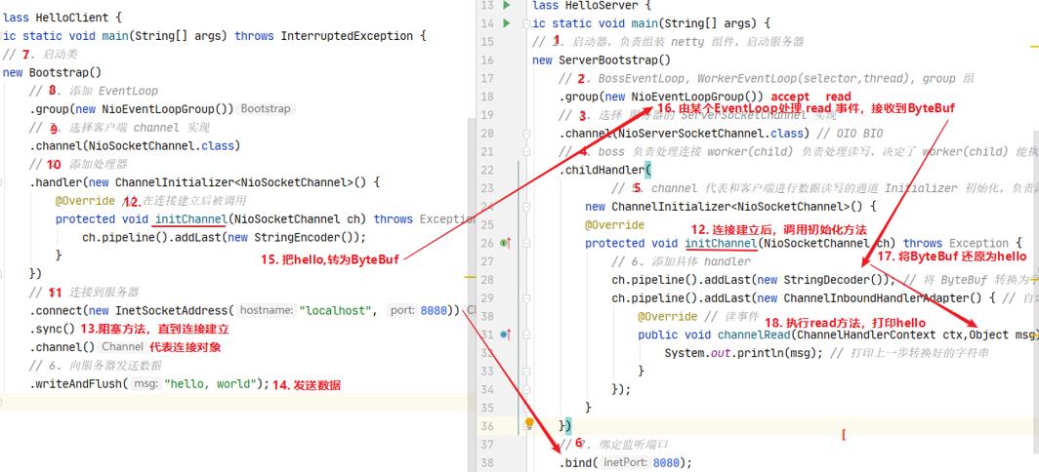Run main method from line 14 gutter arrow
Viewport: 1039px width, 472px height.
(x=506, y=23)
